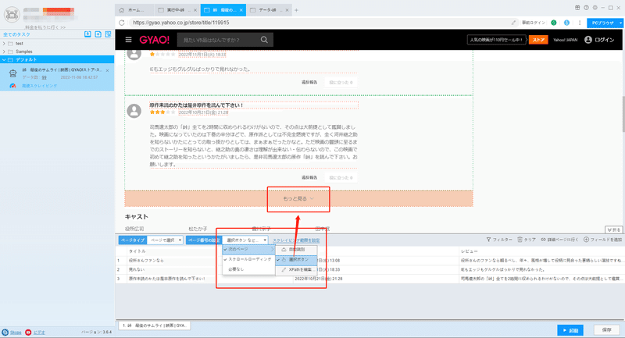Open the GYAO! hamburger menu
The image size is (625, 338).
point(128,40)
